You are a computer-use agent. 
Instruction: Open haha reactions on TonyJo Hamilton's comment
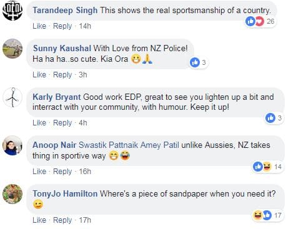(257, 215)
